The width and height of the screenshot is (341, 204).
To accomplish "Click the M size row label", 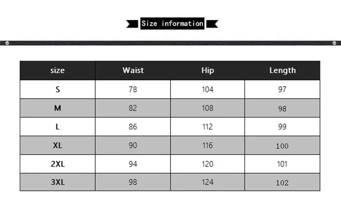I will pos(58,108).
